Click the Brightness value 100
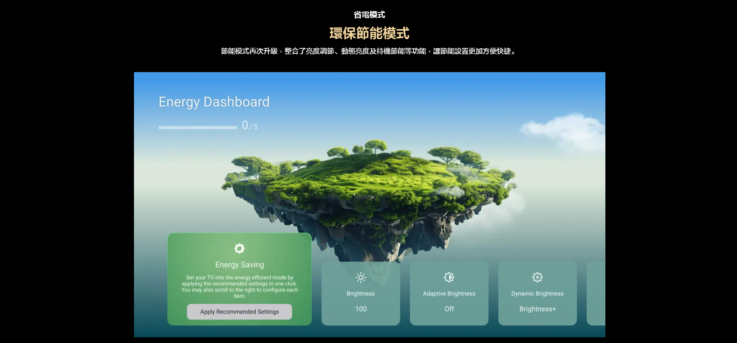Image resolution: width=737 pixels, height=343 pixels. (361, 309)
